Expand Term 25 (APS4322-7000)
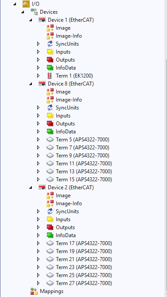 coord(38,275)
